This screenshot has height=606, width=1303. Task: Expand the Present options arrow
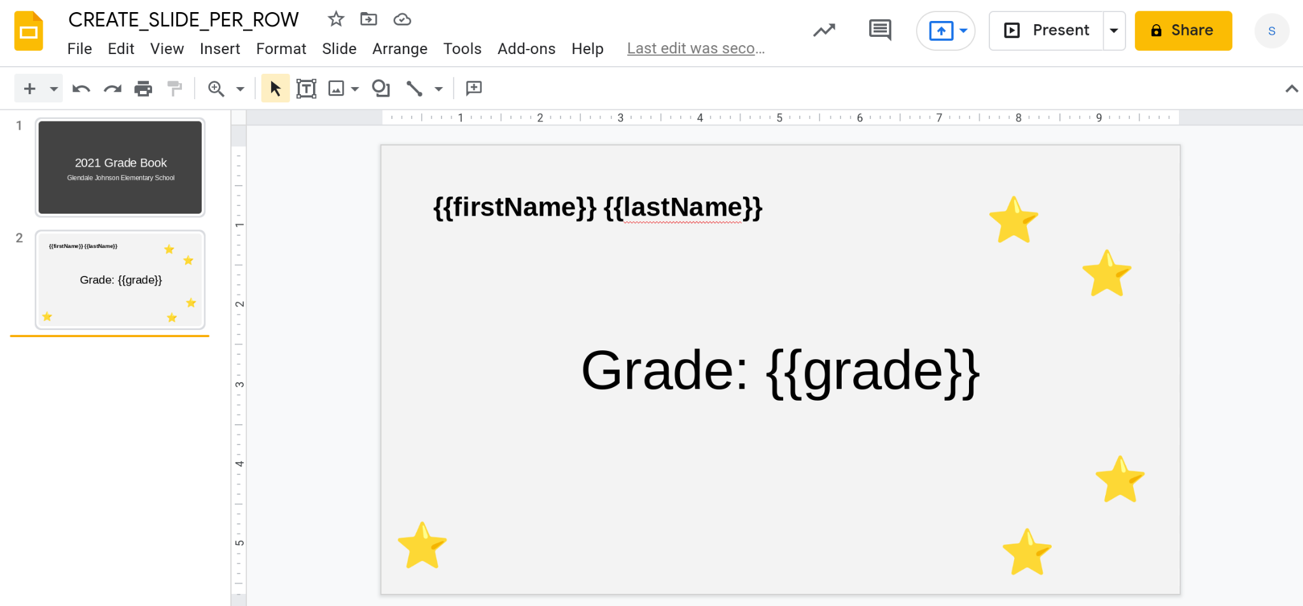(x=1114, y=31)
